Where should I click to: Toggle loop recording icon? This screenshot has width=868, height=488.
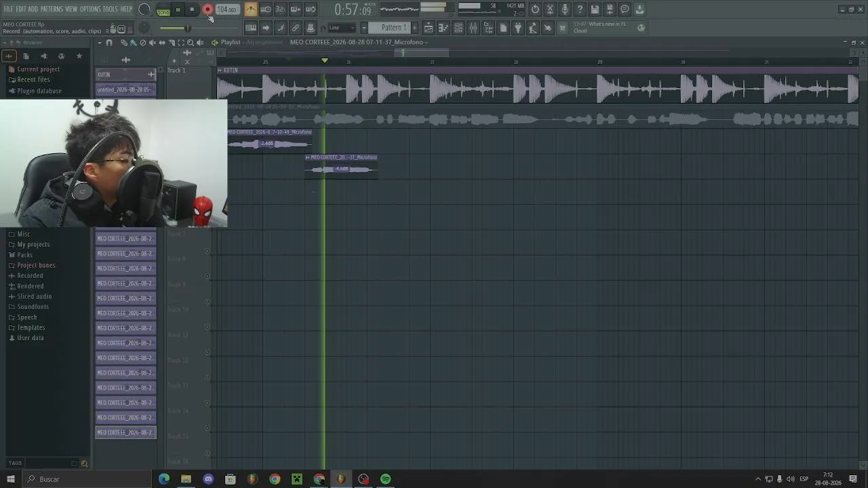(x=311, y=9)
